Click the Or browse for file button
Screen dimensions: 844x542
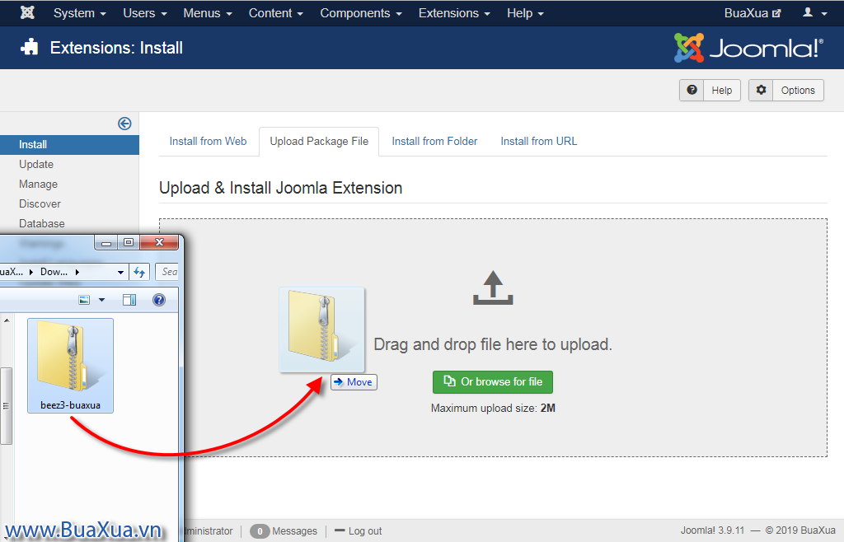493,381
